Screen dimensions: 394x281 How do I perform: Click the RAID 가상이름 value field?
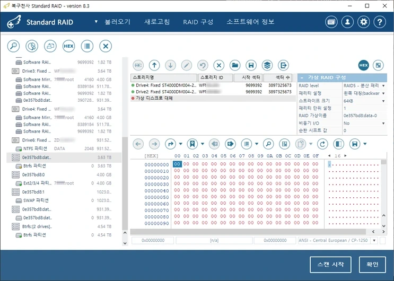(365, 116)
